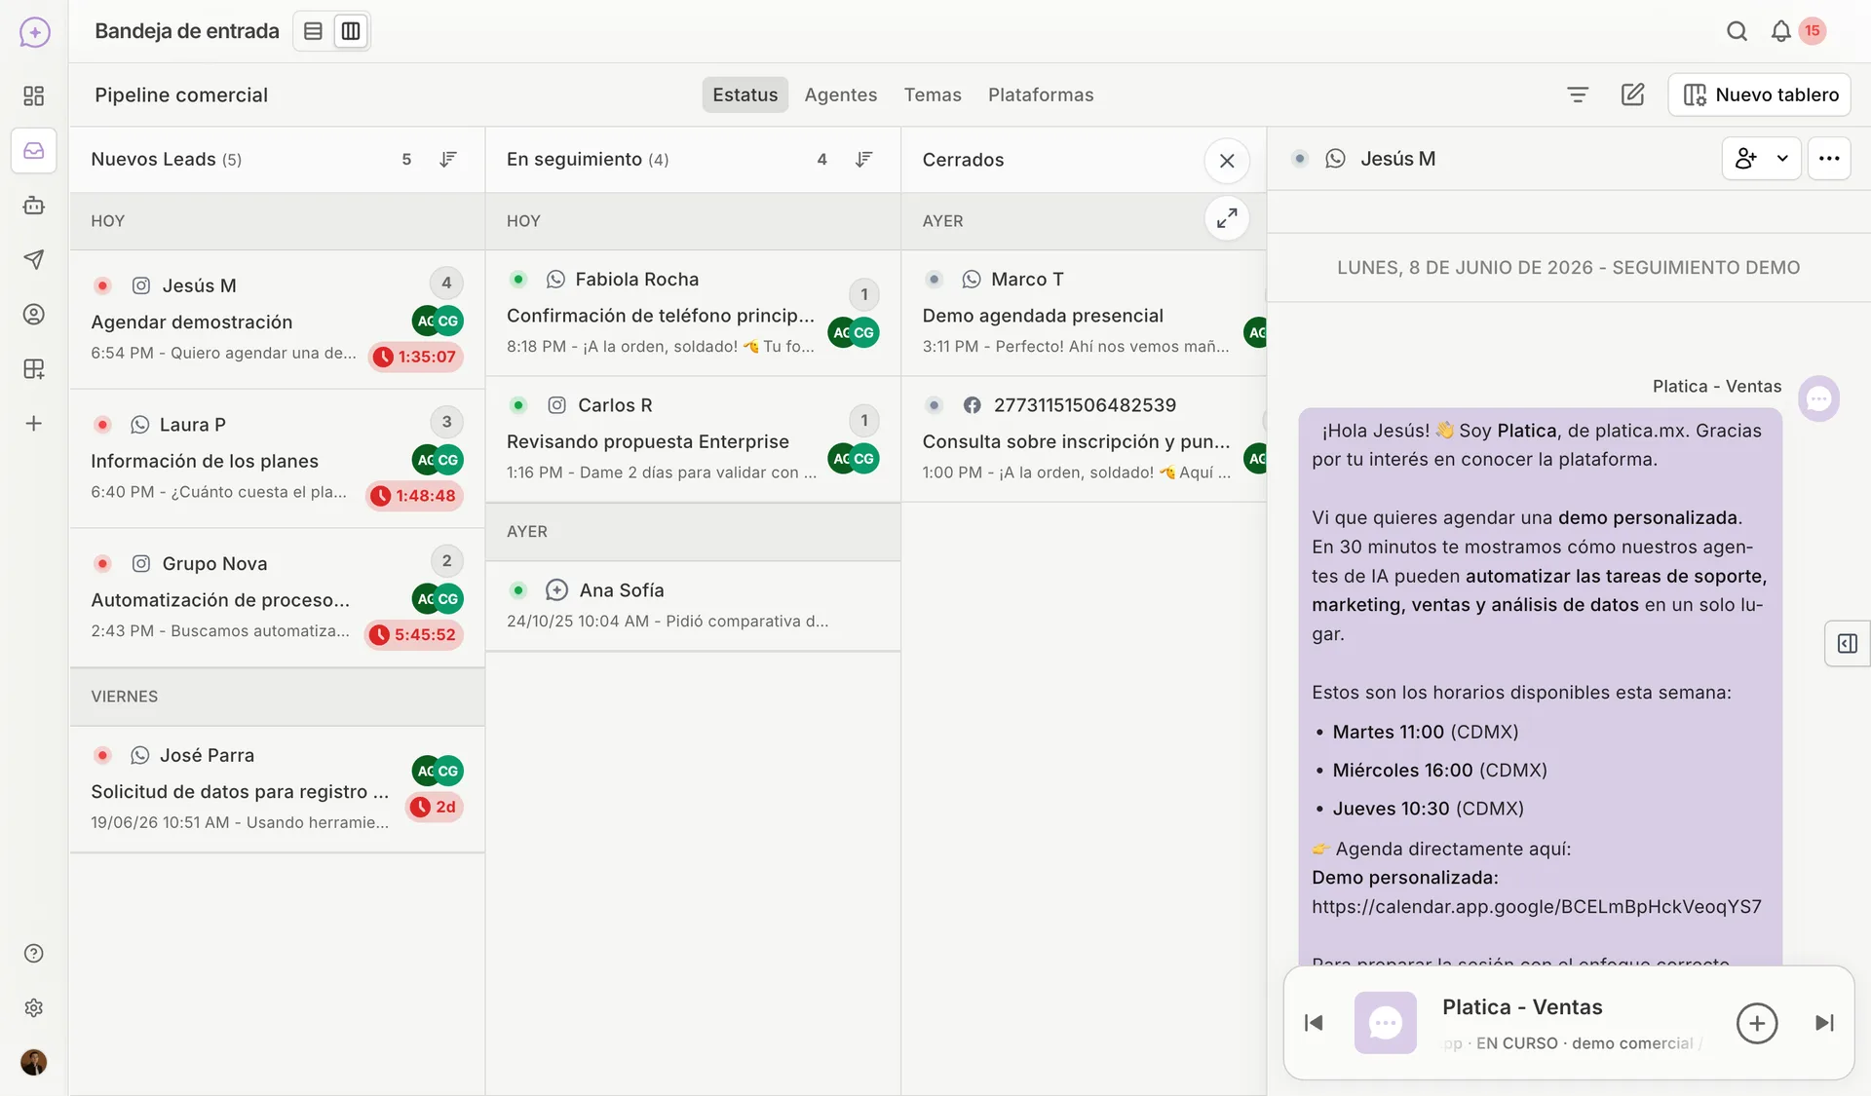Open the Fabiola Rocha conversation card
This screenshot has width=1871, height=1096.
coord(693,314)
